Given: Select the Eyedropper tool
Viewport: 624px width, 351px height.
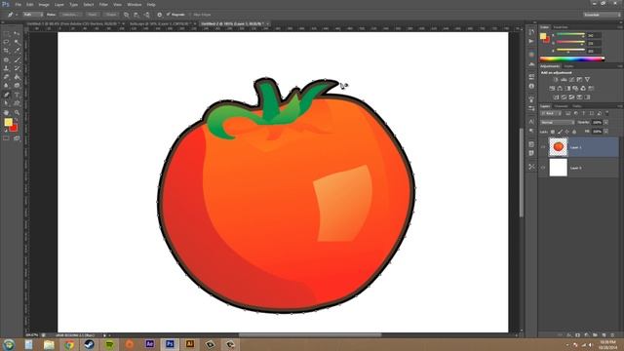Looking at the screenshot, I should (x=17, y=51).
